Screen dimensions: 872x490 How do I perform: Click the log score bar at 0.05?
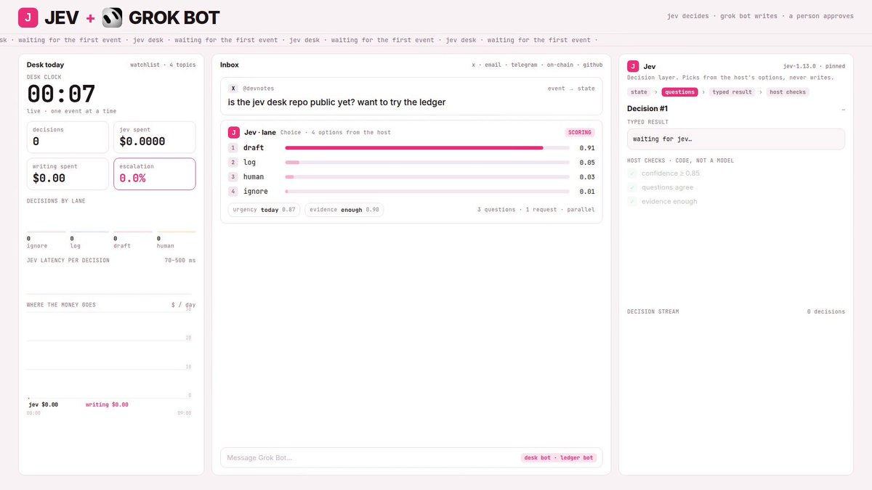[x=427, y=163]
